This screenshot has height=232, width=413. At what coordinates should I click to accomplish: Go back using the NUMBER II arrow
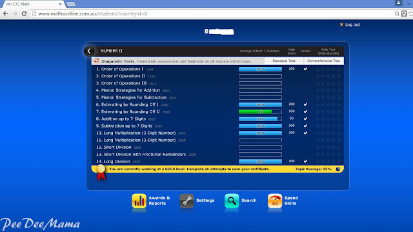coord(89,51)
